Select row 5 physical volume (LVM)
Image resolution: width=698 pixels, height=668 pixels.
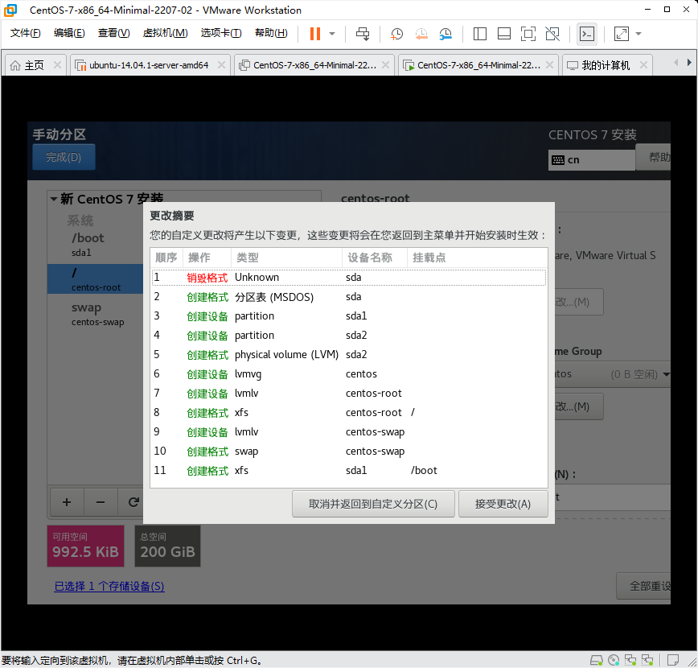click(348, 355)
